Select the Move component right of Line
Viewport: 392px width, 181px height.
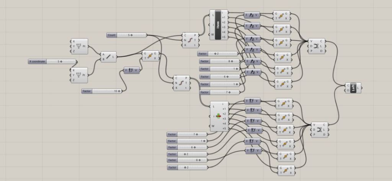[150, 57]
